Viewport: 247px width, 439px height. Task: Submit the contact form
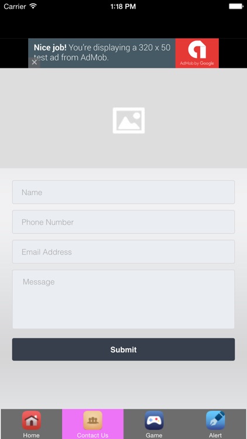[123, 349]
